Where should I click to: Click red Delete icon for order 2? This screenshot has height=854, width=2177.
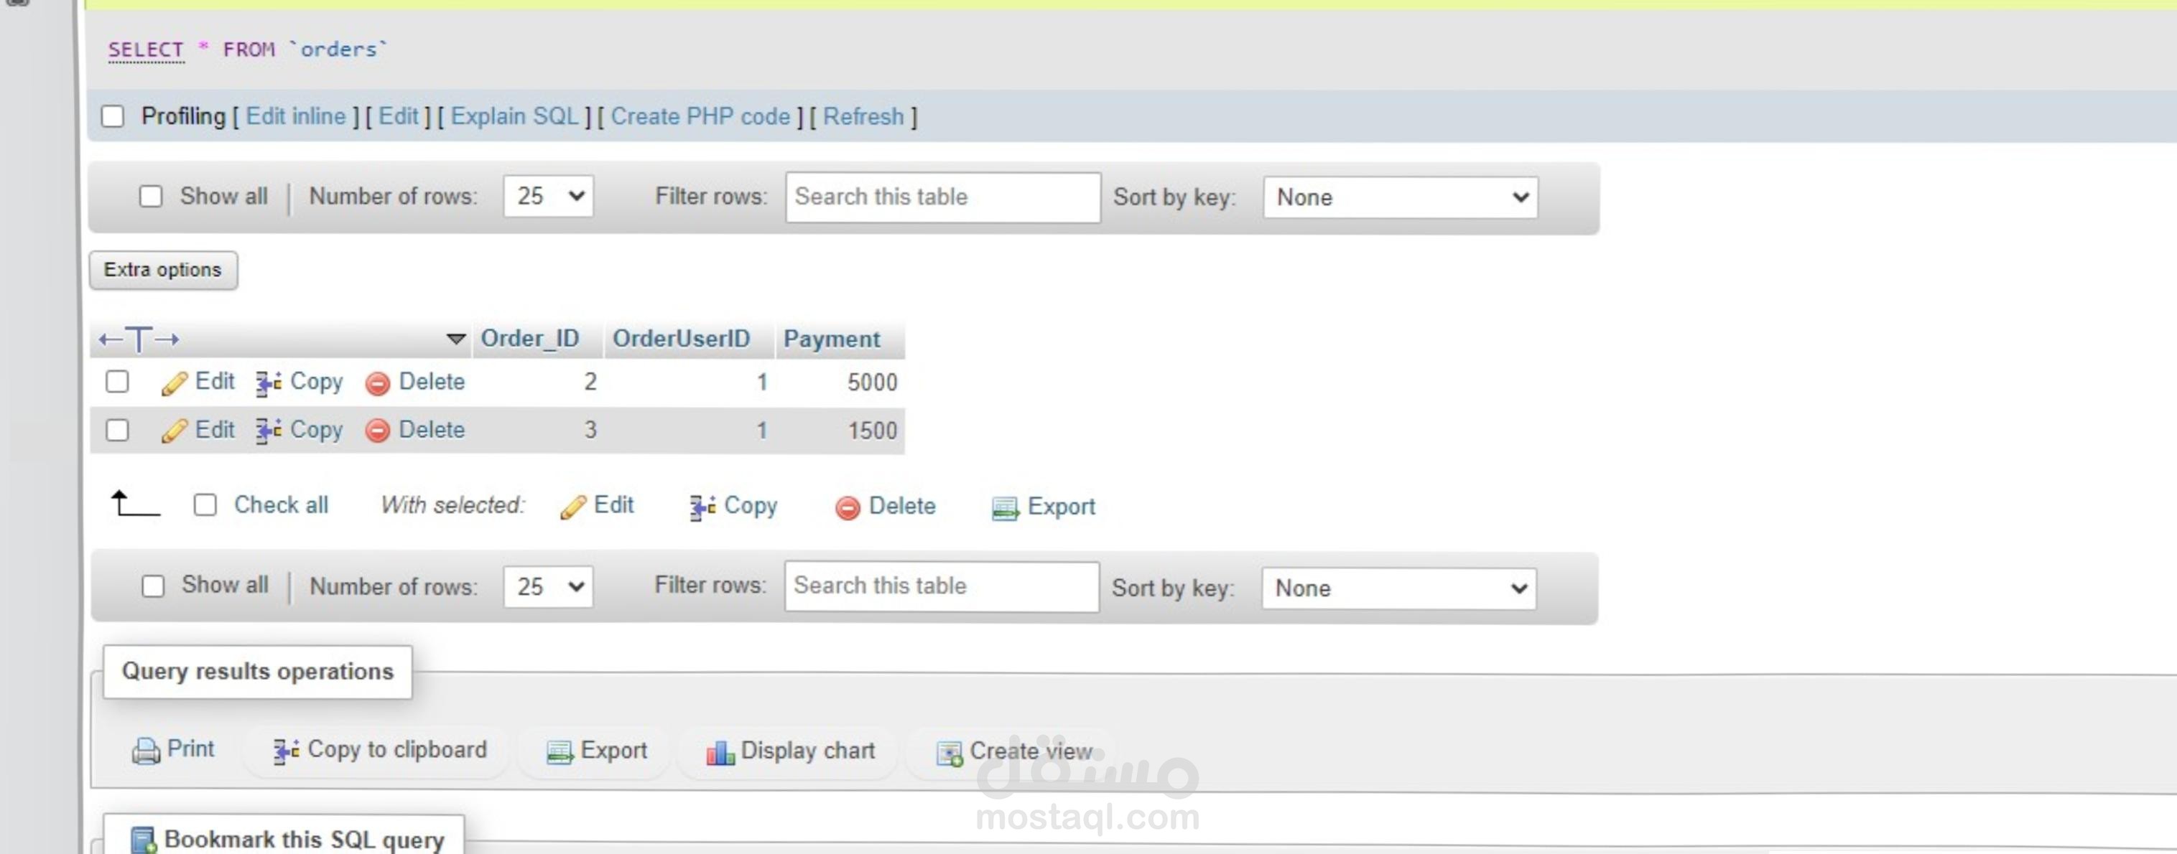pos(377,383)
